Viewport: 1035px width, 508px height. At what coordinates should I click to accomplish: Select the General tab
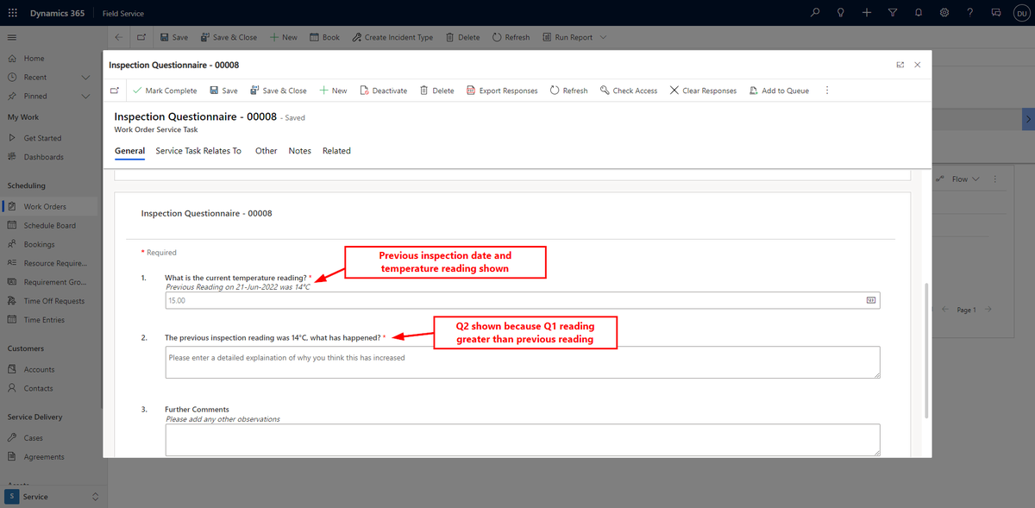(129, 151)
